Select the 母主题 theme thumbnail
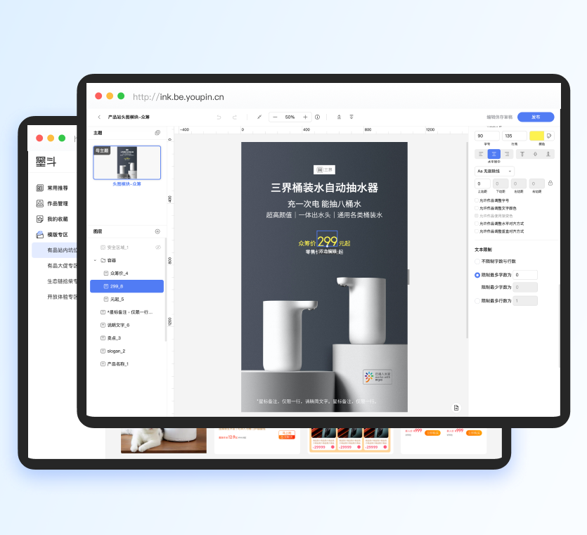 pyautogui.click(x=127, y=162)
